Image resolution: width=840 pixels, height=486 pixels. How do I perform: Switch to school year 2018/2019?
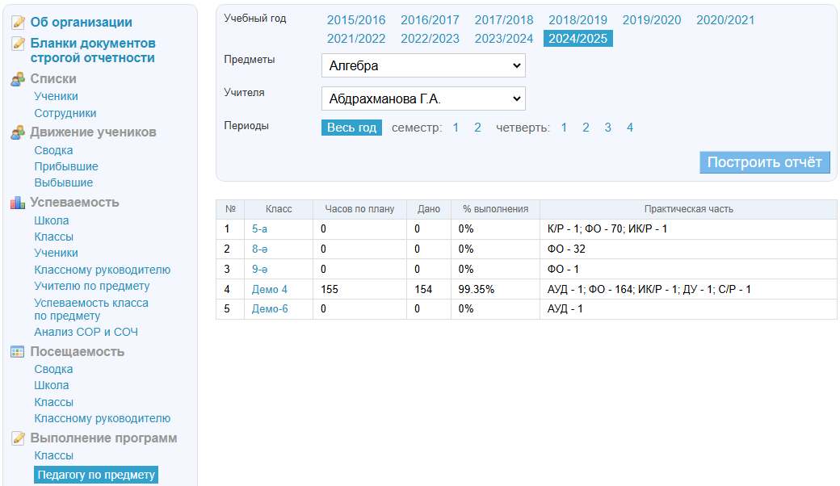pyautogui.click(x=577, y=20)
